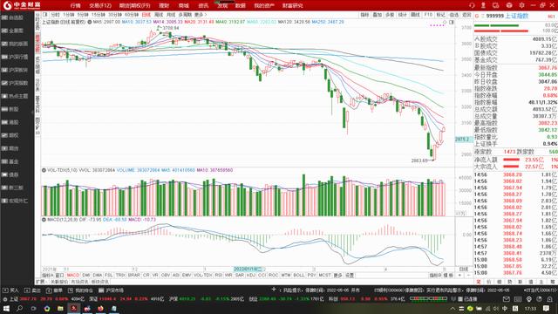Click the 买入 buy button in status bar
Viewport: 558px width, 314px height.
(x=11, y=290)
